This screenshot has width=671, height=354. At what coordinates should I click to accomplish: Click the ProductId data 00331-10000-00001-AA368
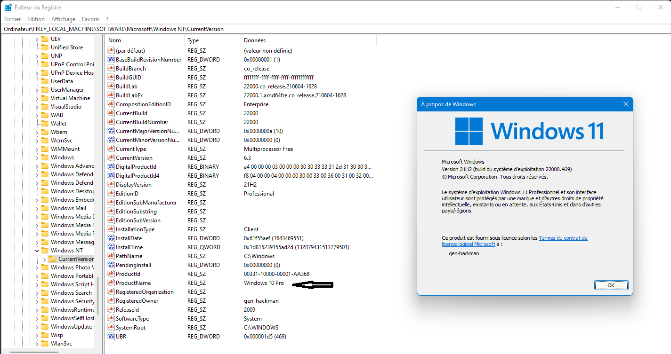276,274
